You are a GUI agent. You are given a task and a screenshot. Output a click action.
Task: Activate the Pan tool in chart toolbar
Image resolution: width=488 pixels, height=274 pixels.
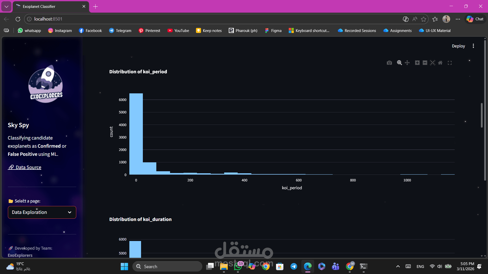point(407,63)
